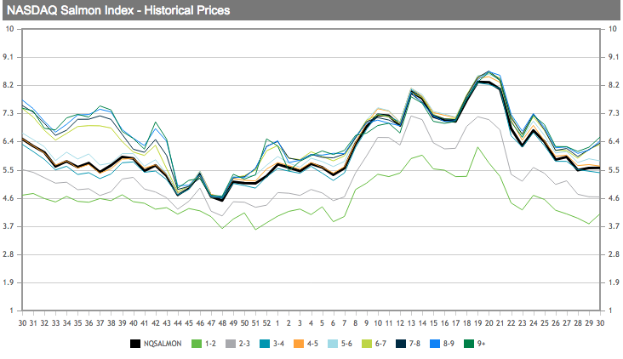This screenshot has height=359, width=623.
Task: Click the left axis label 8.2
Action: point(8,85)
